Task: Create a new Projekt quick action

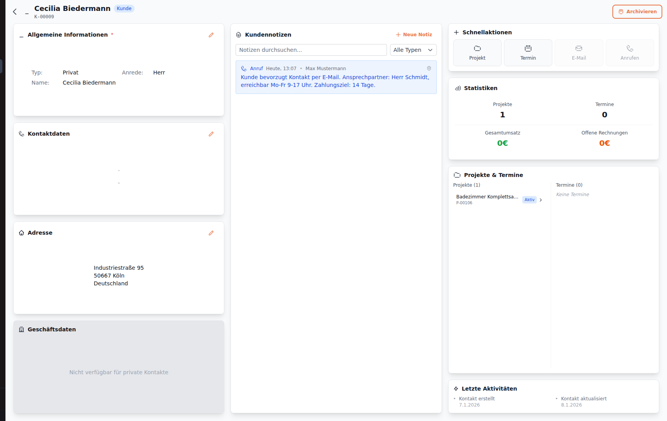Action: click(477, 53)
